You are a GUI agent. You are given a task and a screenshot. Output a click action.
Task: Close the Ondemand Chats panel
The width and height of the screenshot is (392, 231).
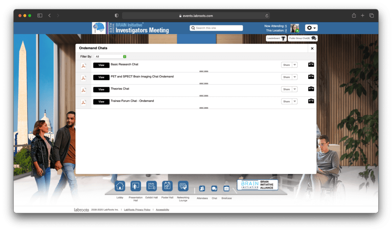click(x=312, y=48)
